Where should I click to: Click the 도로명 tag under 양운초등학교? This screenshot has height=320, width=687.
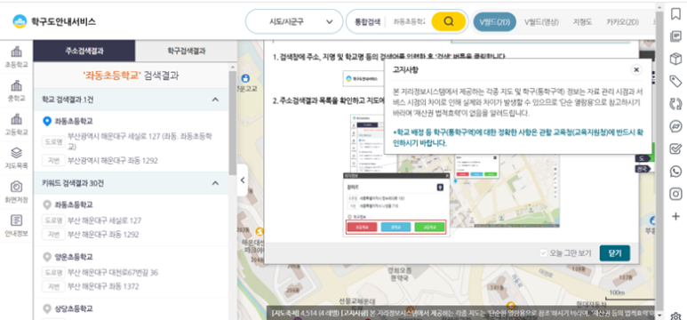click(x=53, y=273)
